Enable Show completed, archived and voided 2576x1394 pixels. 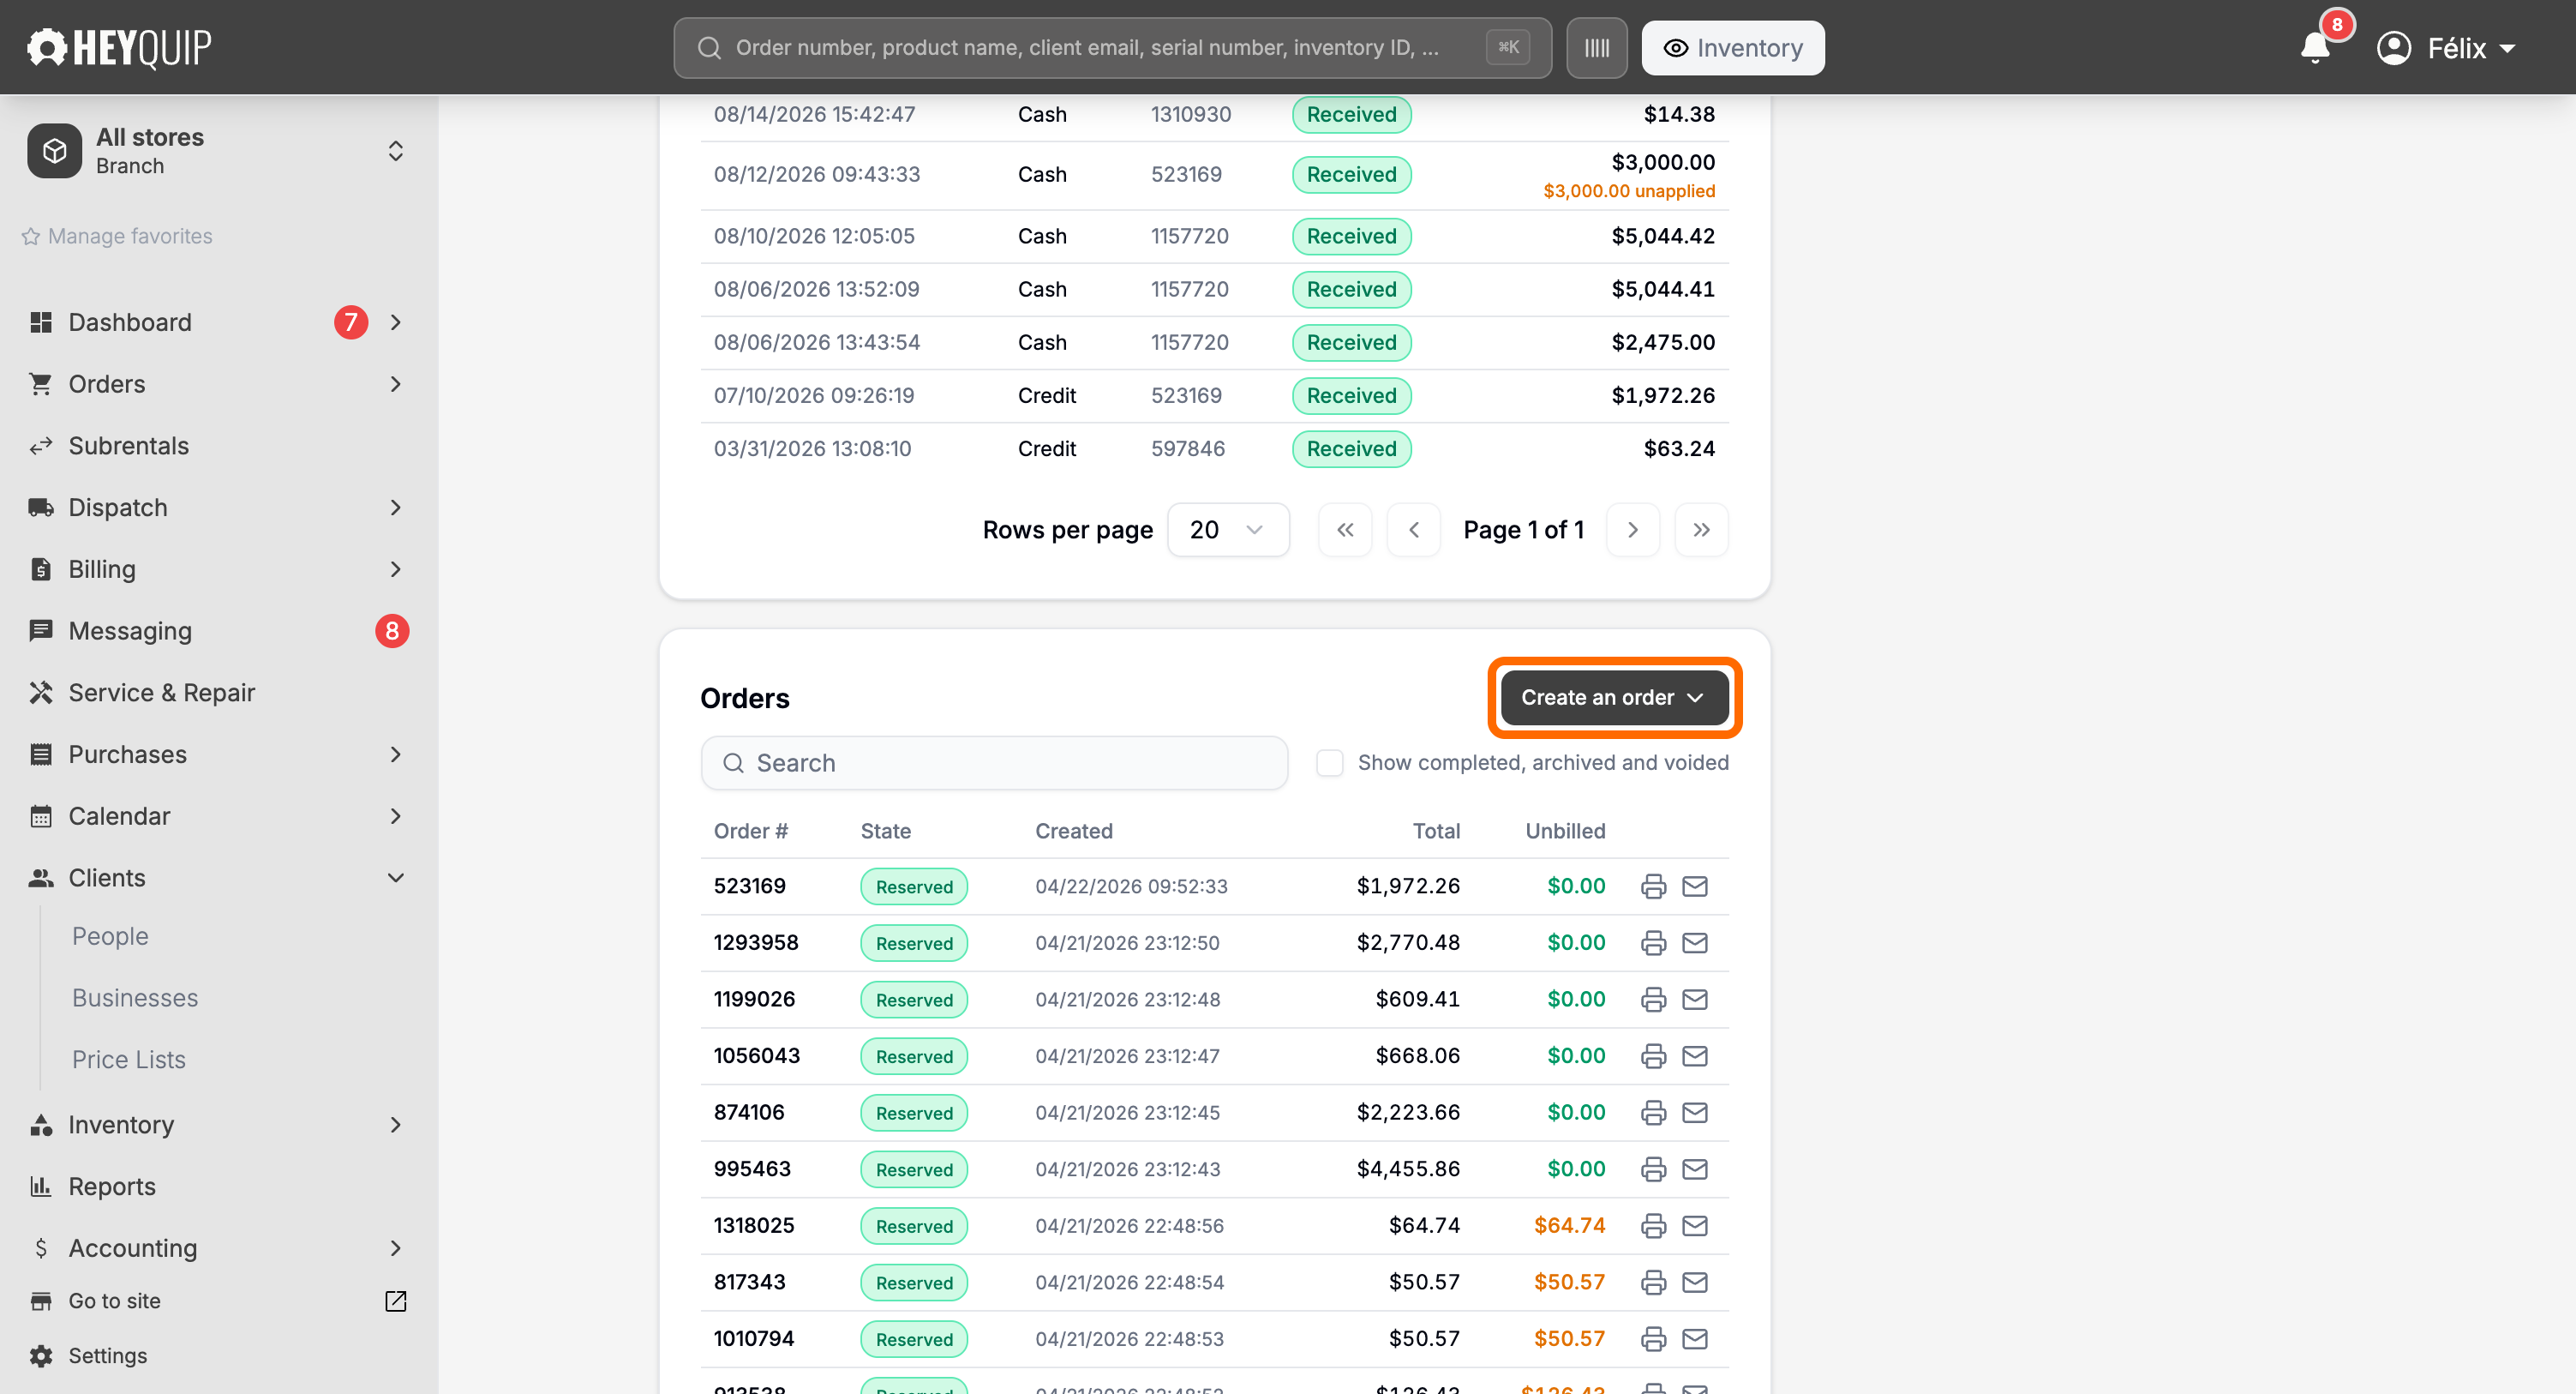[x=1329, y=762]
